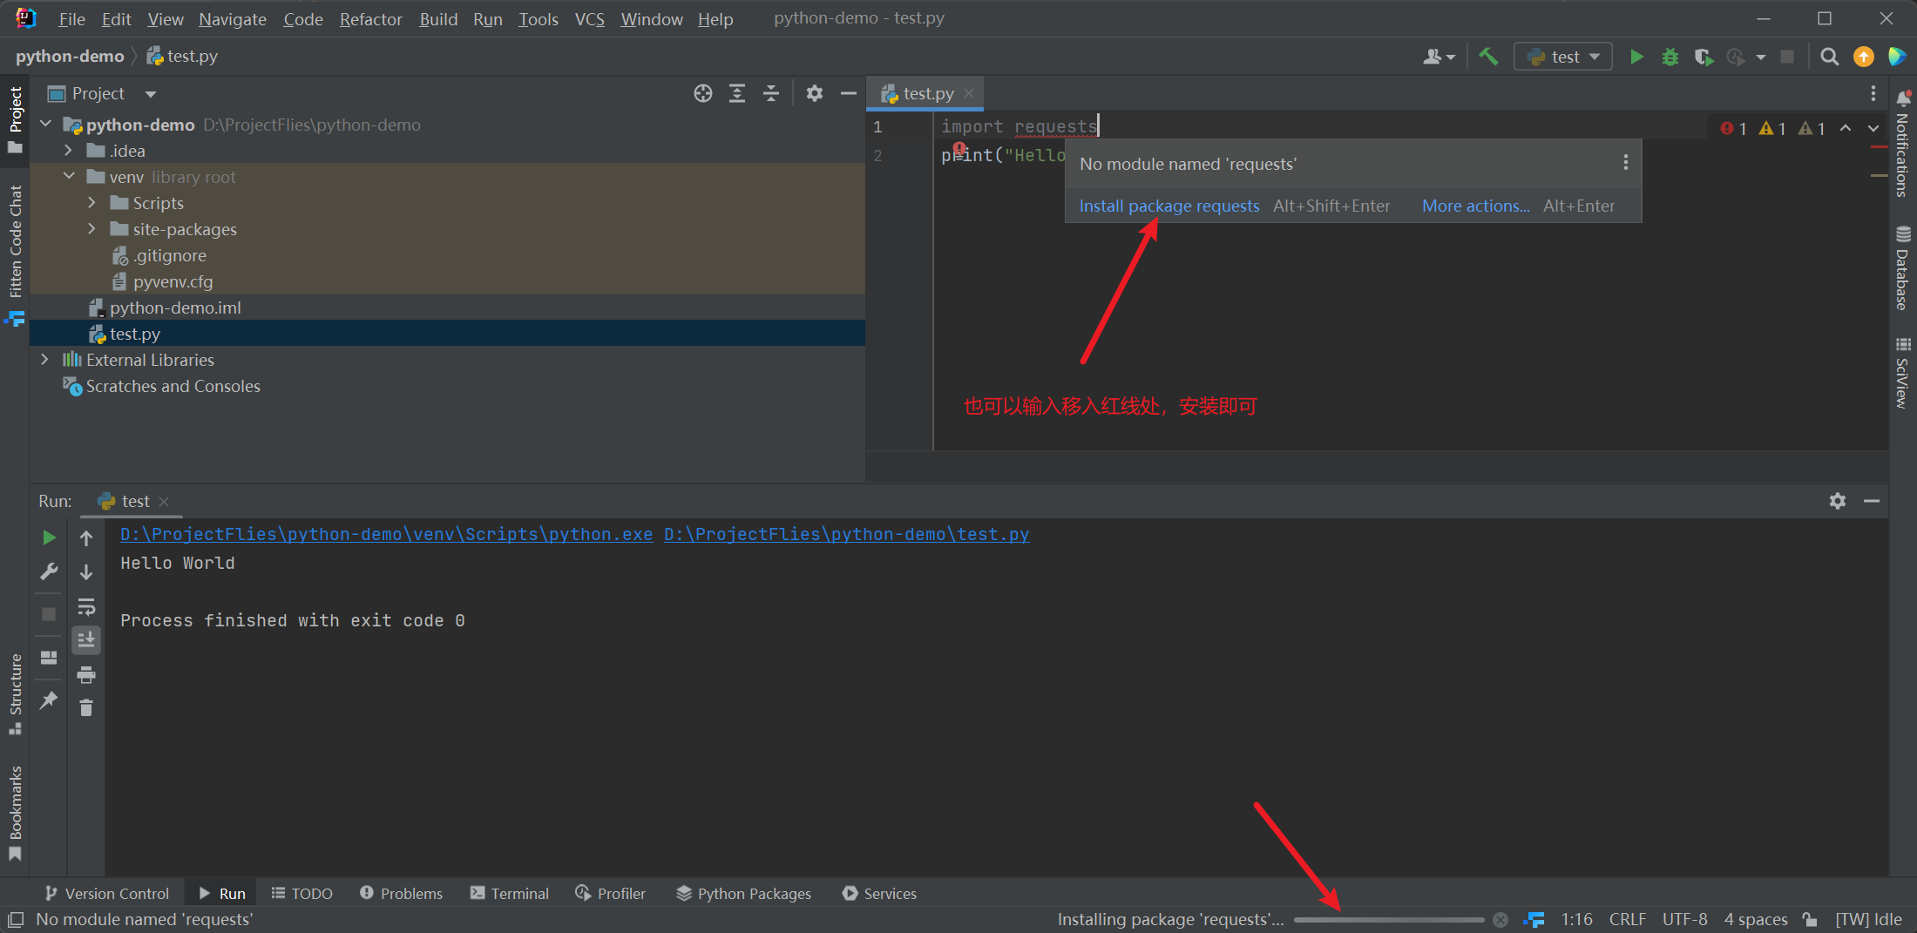1917x933 pixels.
Task: Switch to the Terminal tool tab
Action: pyautogui.click(x=510, y=893)
